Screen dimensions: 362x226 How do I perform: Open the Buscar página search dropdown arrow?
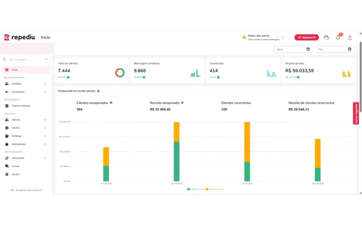coord(47,59)
